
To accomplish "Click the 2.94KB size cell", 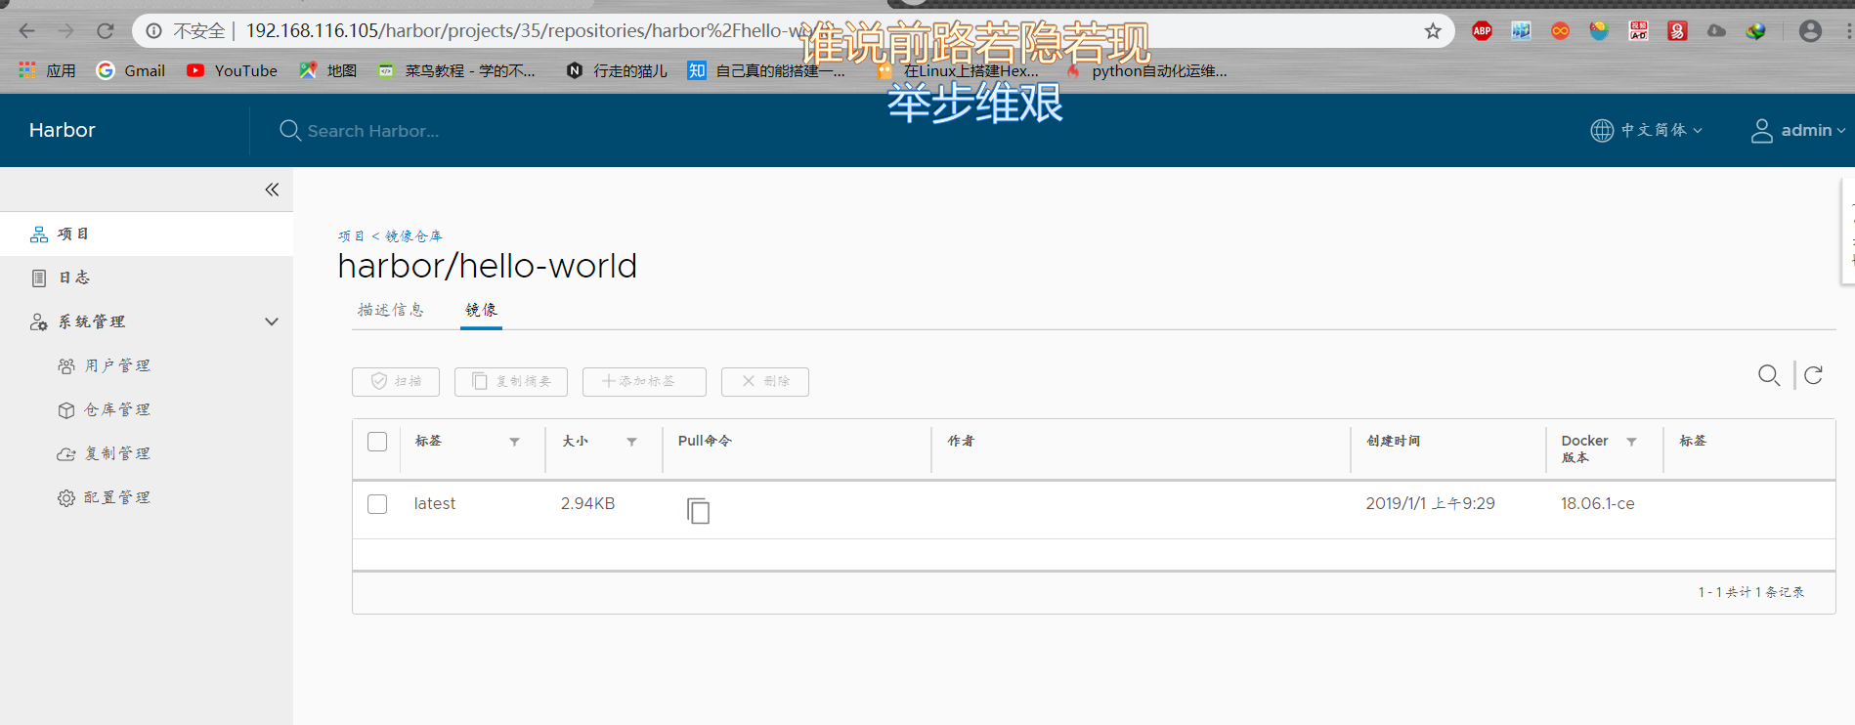I will [x=587, y=504].
